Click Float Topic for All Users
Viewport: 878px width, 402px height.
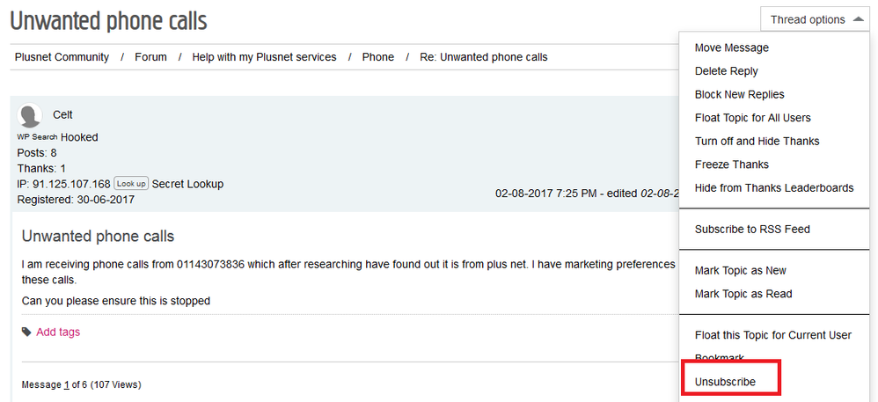(x=752, y=118)
